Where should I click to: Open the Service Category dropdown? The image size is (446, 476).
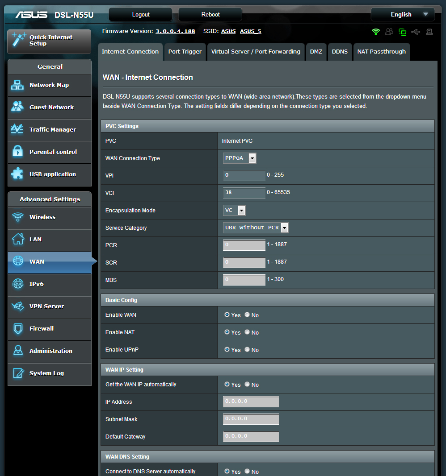(x=284, y=228)
